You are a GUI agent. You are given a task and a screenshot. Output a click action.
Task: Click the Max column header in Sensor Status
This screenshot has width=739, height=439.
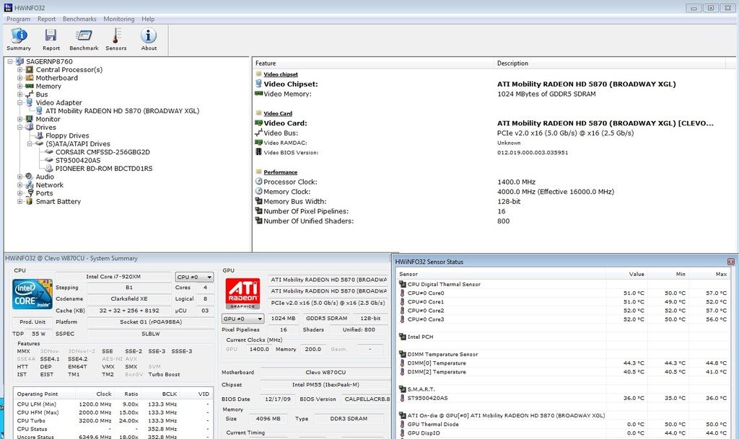[x=710, y=274]
